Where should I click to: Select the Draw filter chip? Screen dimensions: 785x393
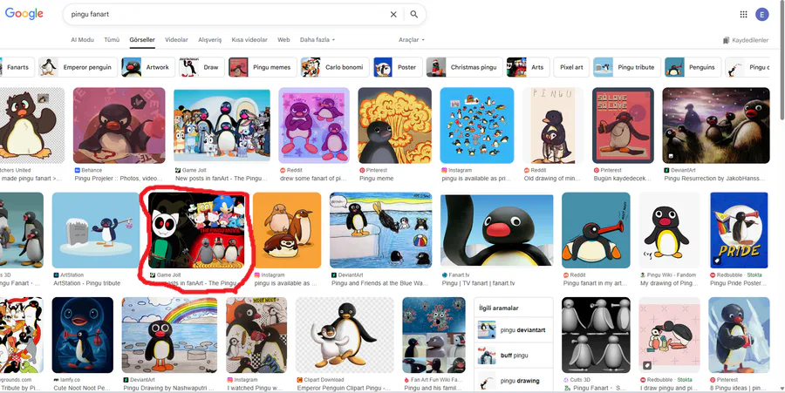[201, 67]
